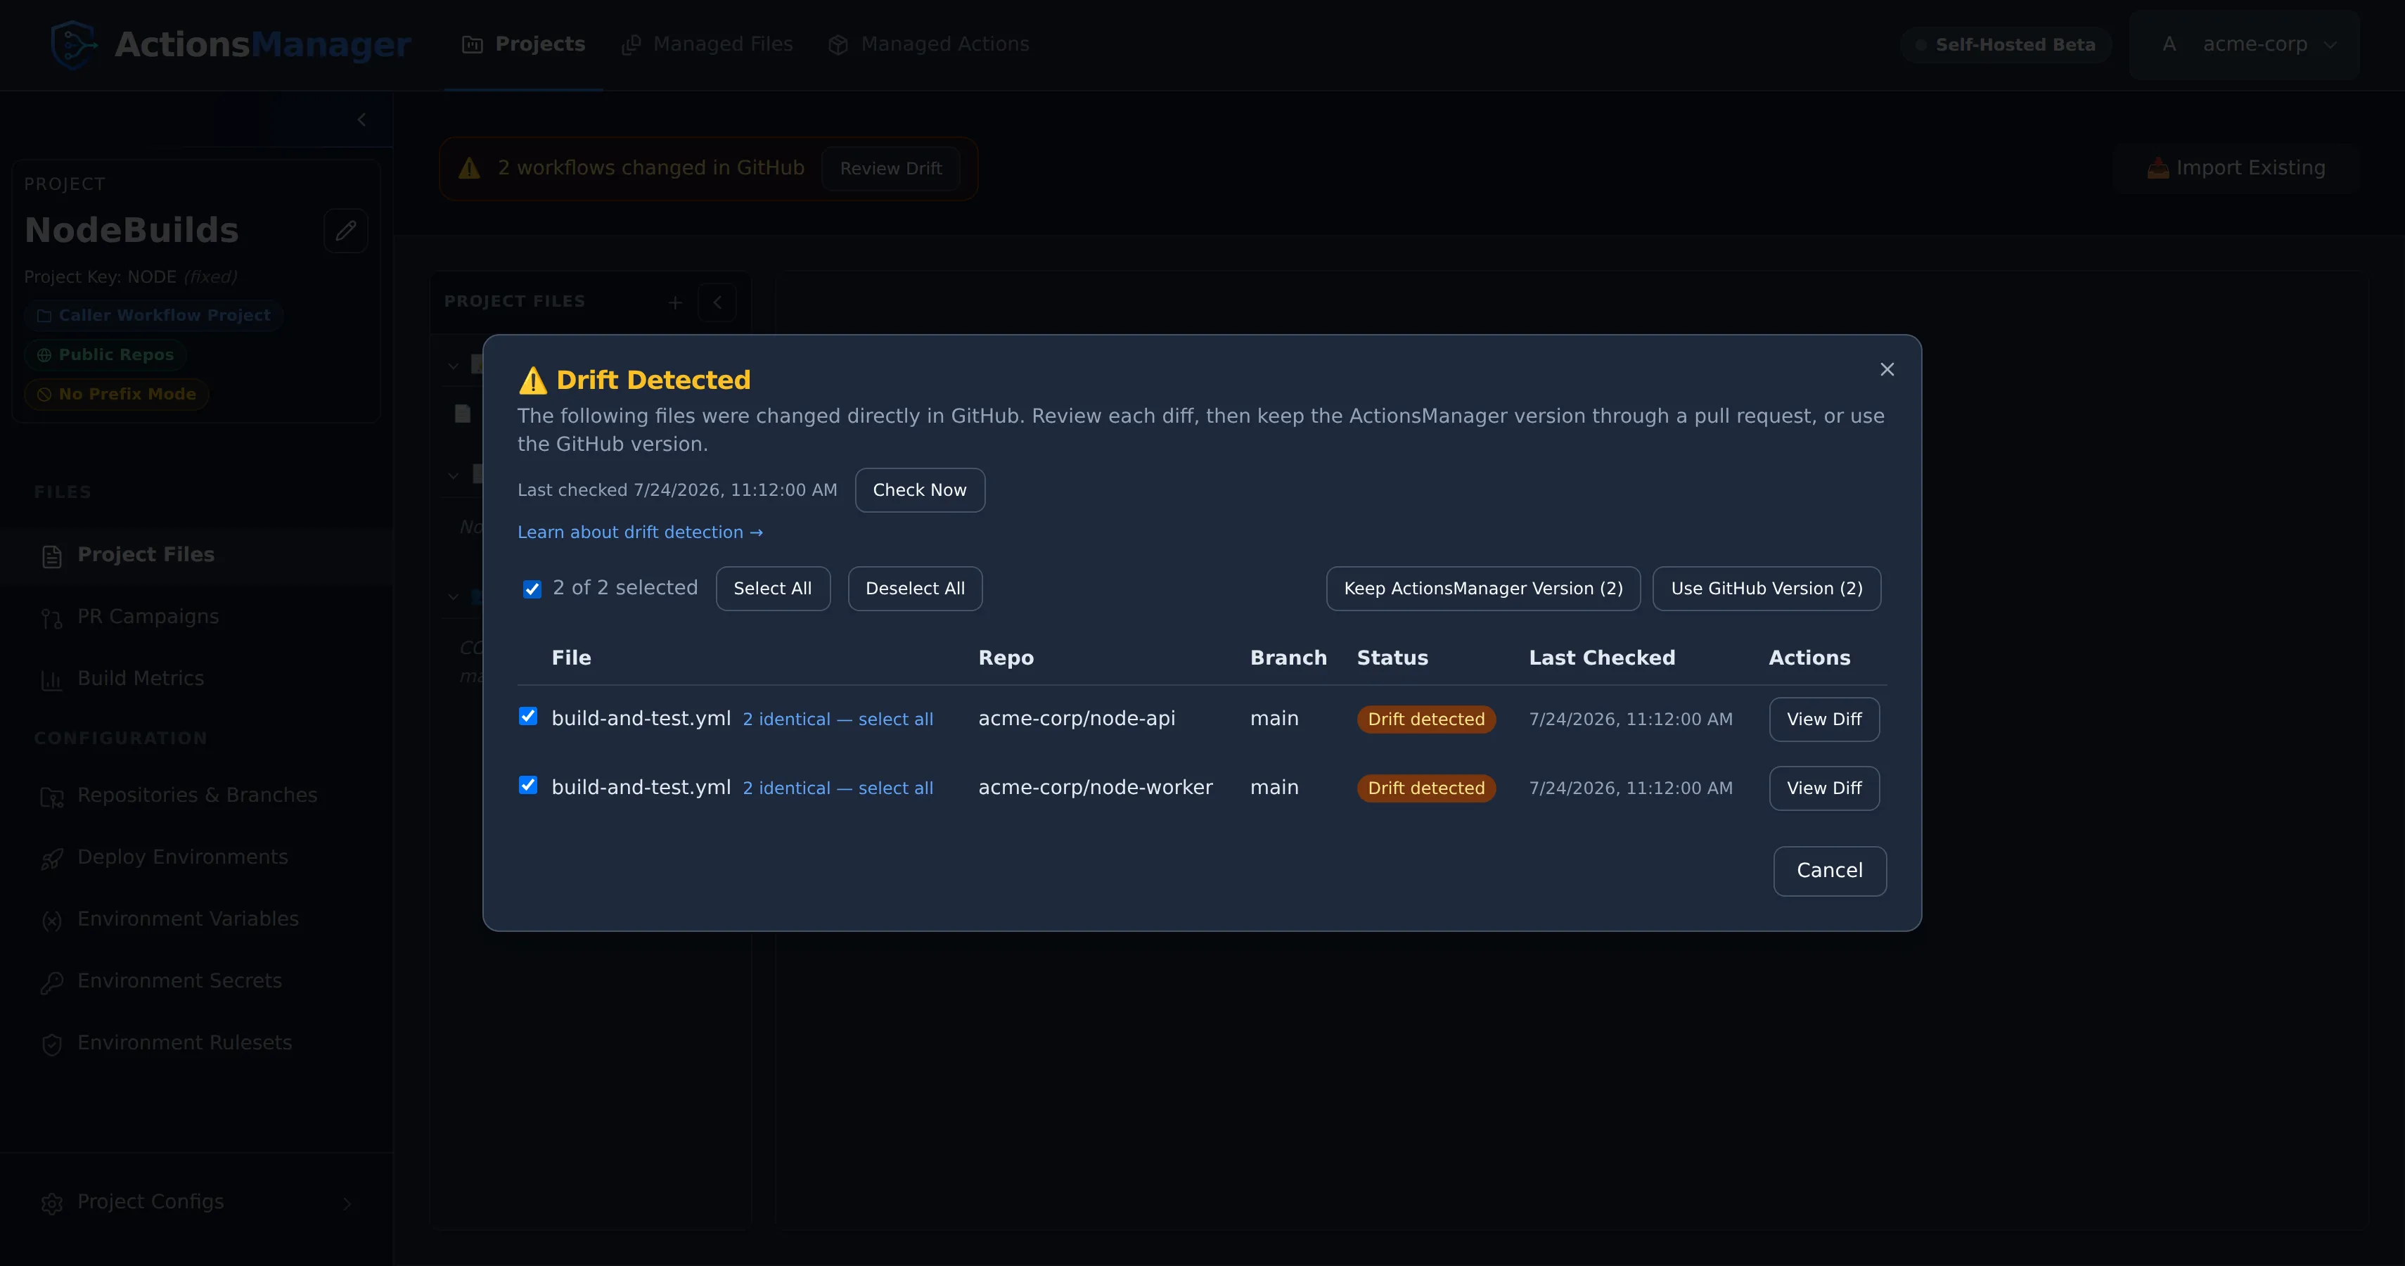
Task: Open Environment Variables configuration
Action: coord(196,919)
